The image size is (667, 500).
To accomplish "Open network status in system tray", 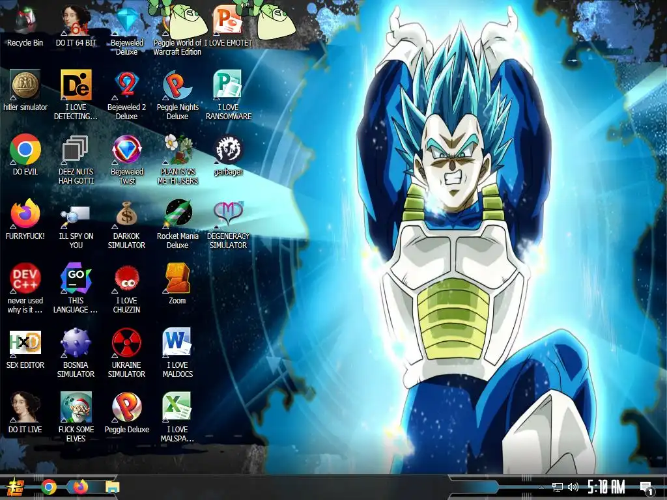I will (558, 487).
